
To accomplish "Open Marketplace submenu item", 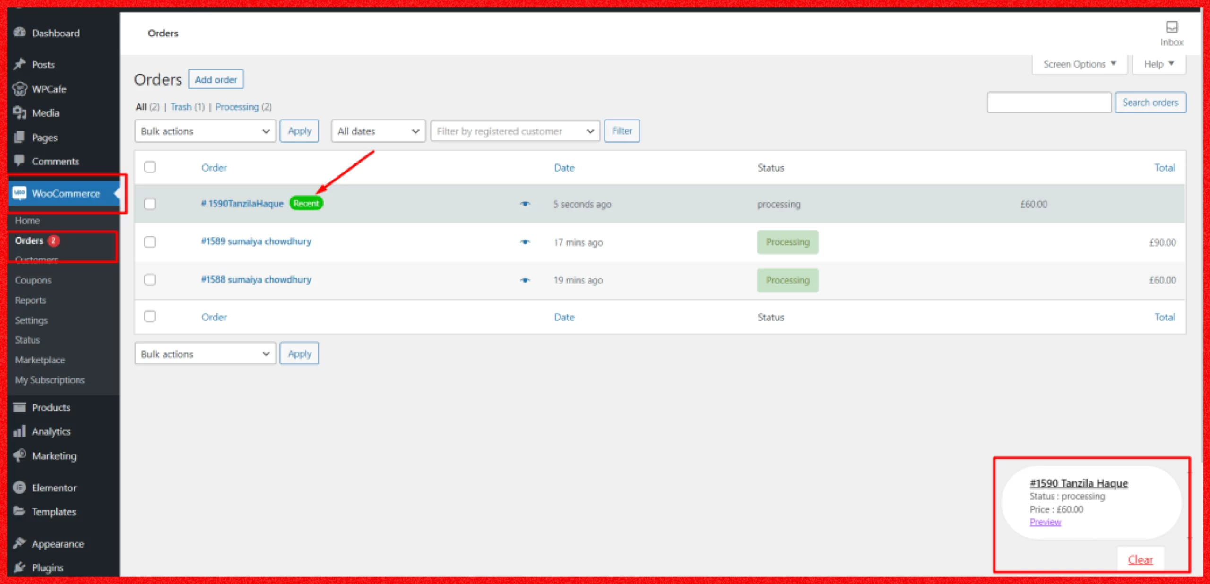I will coord(40,360).
